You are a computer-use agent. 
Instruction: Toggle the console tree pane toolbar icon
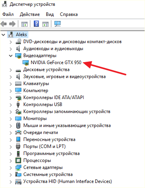click(x=24, y=24)
